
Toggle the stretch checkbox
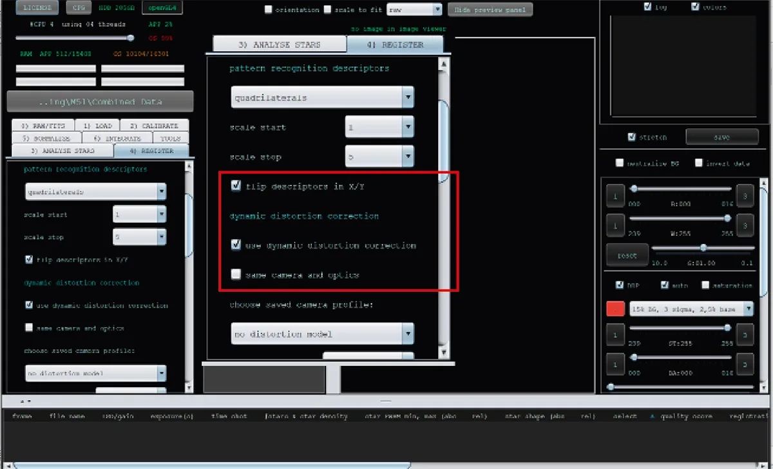coord(632,137)
